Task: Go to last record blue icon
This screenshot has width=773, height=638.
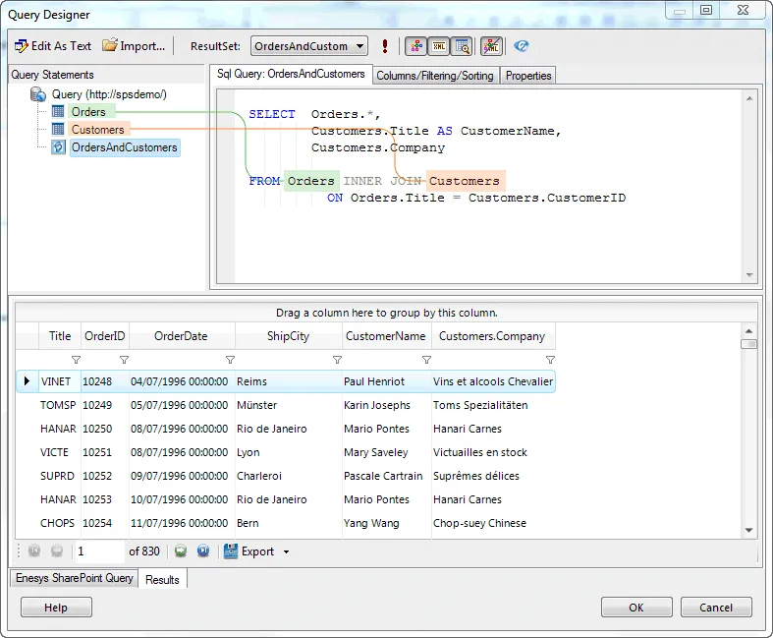Action: (203, 551)
